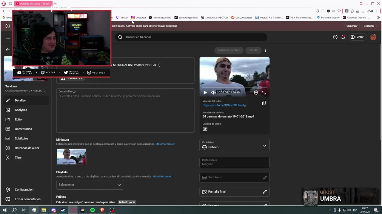Screen dimensions: 382x214
Task: Click the Descripción text area
Action: point(125,110)
